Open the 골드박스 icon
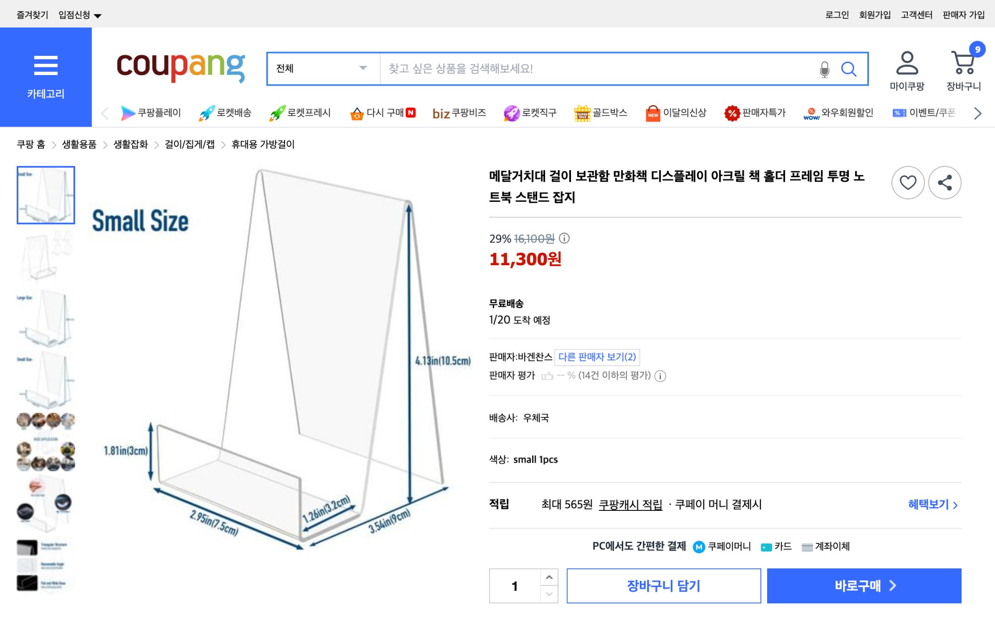Image resolution: width=995 pixels, height=618 pixels. [582, 113]
